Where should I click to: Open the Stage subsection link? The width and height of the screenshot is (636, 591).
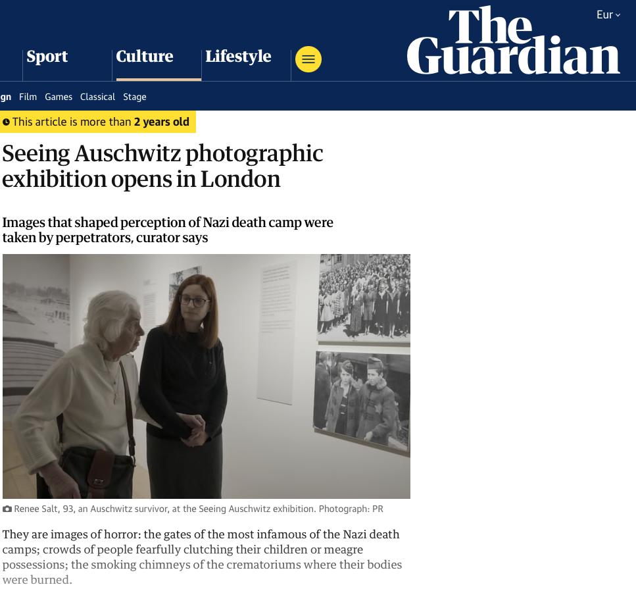tap(135, 97)
